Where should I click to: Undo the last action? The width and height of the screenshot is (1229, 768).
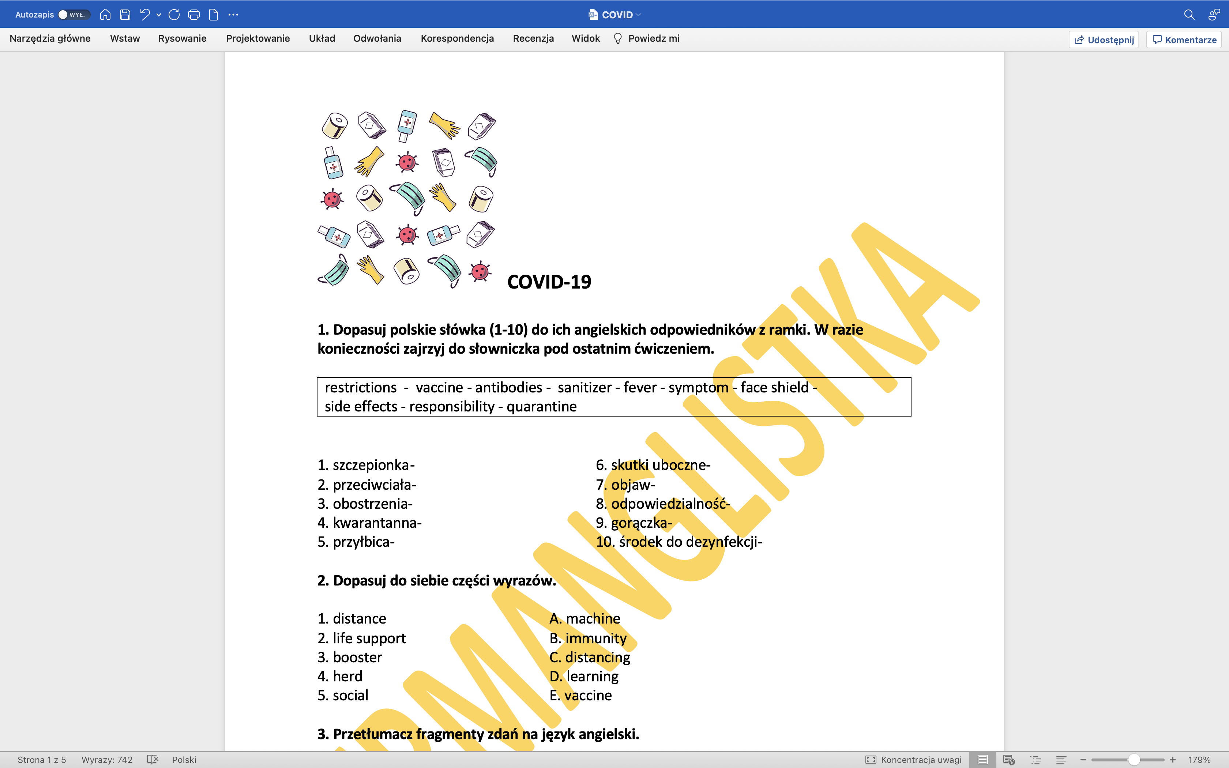145,15
